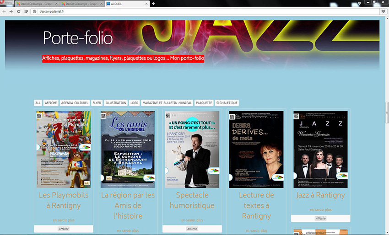Click en savoir plus under Spectacle humoristique
Image resolution: width=389 pixels, height=235 pixels.
(x=192, y=220)
